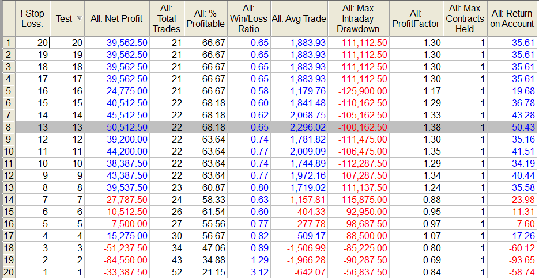Click the sort arrow in Test column header
539x280 pixels.
(x=79, y=19)
